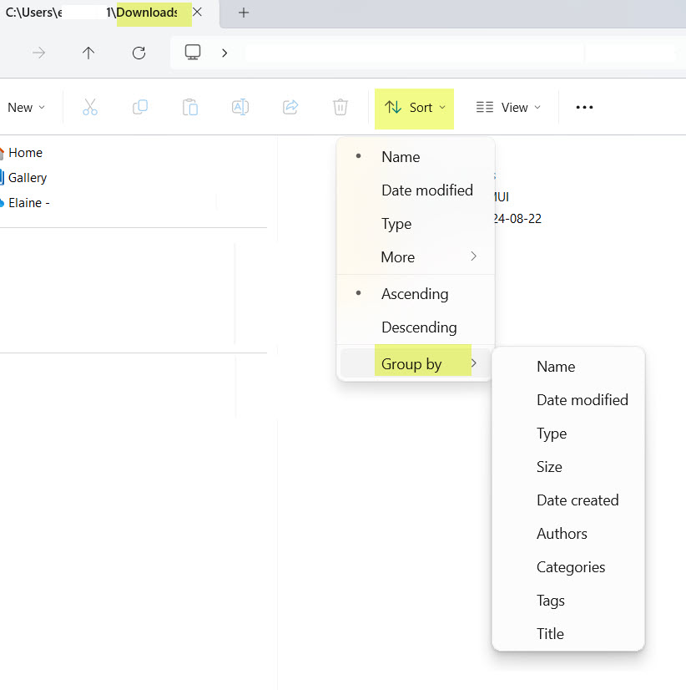Click the Rename icon
Viewport: 686px width, 690px height.
click(240, 107)
